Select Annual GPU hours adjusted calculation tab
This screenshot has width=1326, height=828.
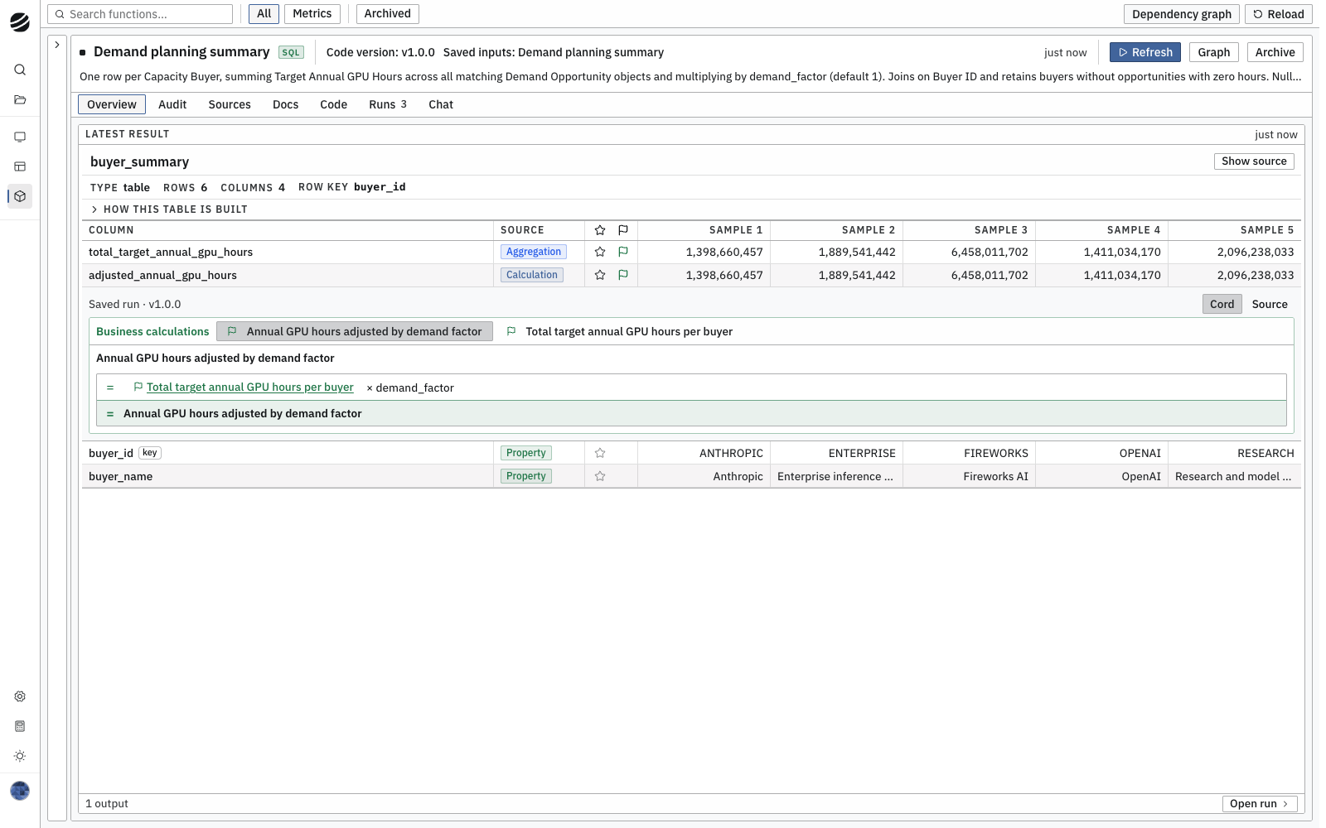pos(355,331)
